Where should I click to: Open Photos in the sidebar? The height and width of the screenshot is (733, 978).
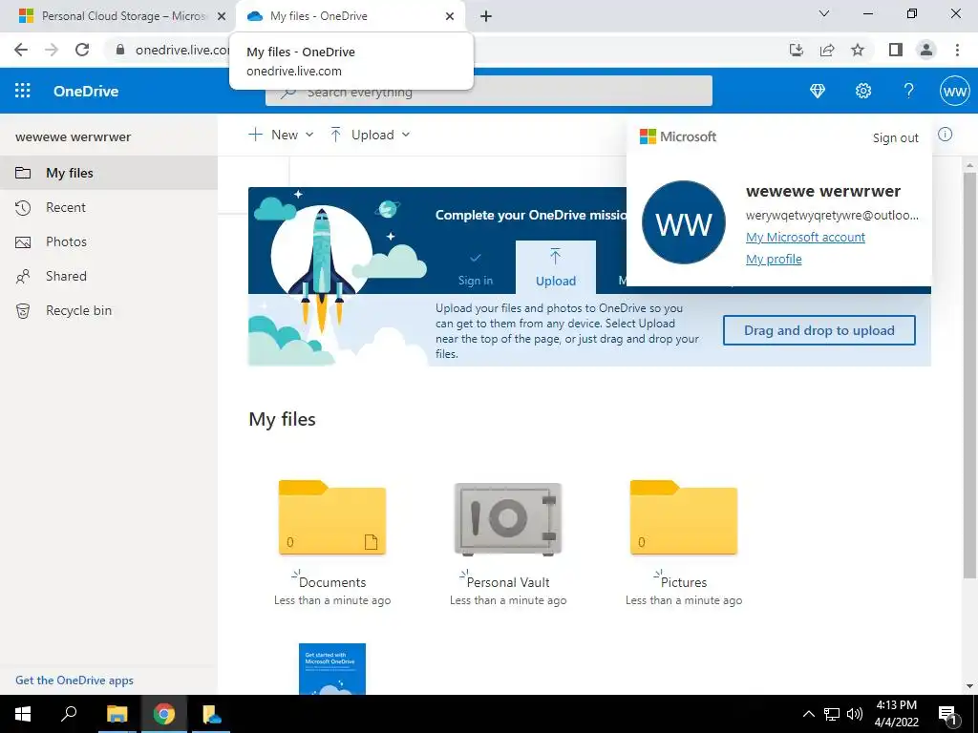109,241
